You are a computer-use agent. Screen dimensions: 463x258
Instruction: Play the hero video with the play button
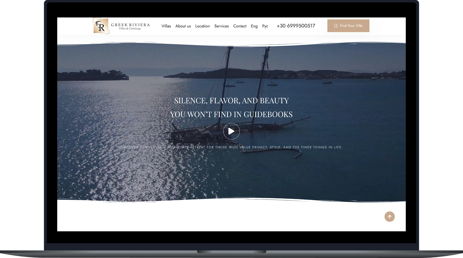(231, 131)
